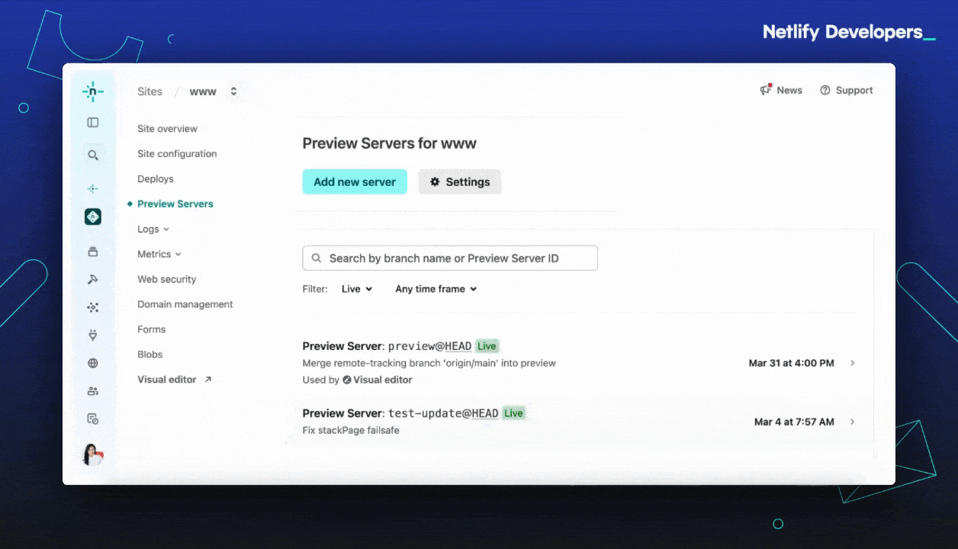Open preview@HEAD row chevron
The image size is (958, 549).
pyautogui.click(x=853, y=363)
